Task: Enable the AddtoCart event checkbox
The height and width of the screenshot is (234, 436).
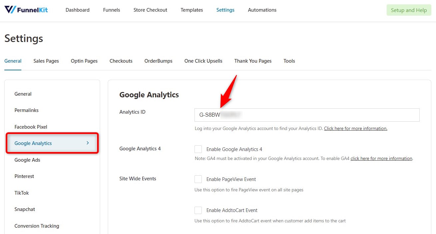Action: click(x=198, y=210)
